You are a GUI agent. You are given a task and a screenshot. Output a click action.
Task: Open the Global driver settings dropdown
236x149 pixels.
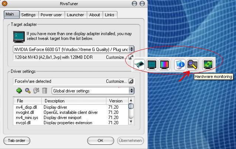point(93,91)
